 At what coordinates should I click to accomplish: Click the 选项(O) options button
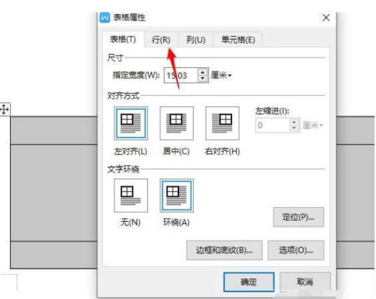coord(296,250)
